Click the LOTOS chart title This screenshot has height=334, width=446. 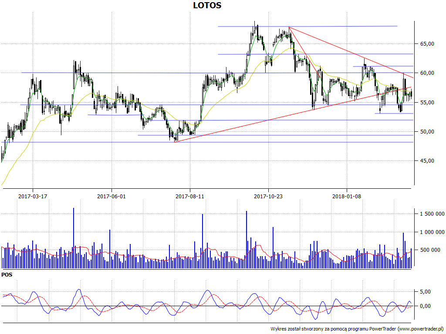point(207,5)
